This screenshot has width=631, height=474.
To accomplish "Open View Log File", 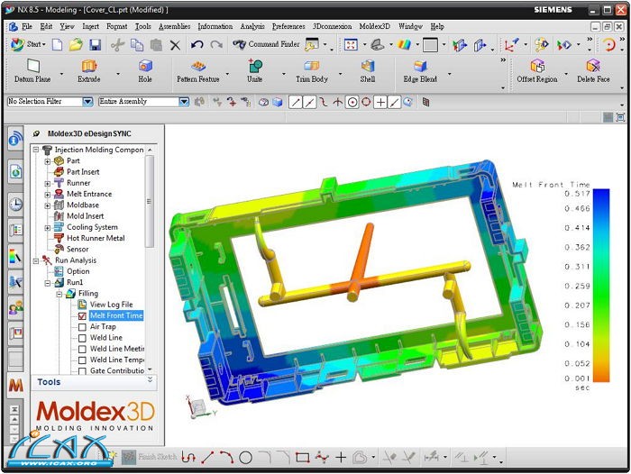I will tap(111, 305).
